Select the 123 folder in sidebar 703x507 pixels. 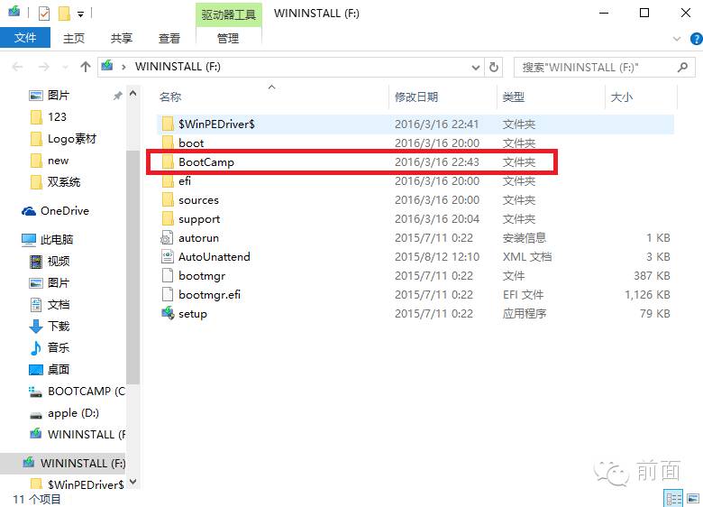(x=57, y=117)
